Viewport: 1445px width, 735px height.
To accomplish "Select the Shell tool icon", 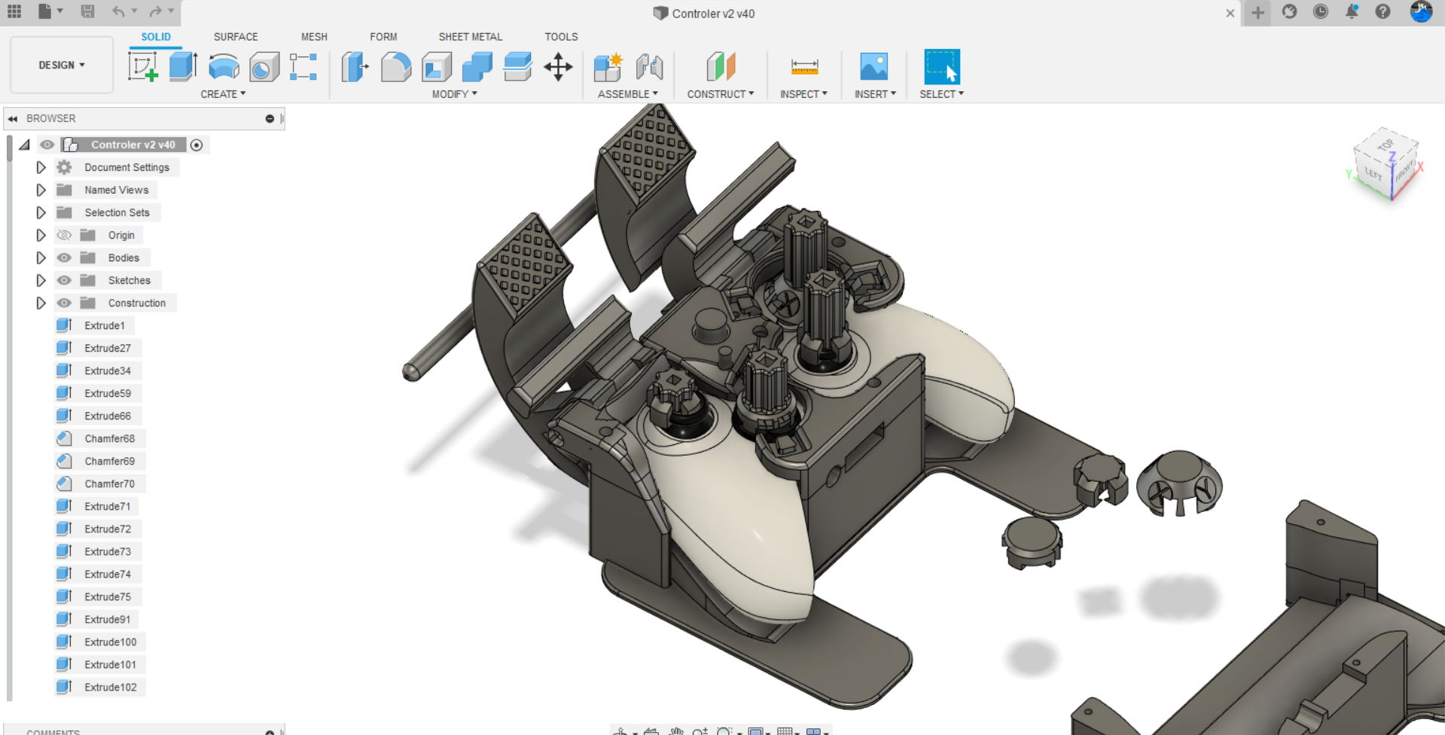I will click(437, 66).
